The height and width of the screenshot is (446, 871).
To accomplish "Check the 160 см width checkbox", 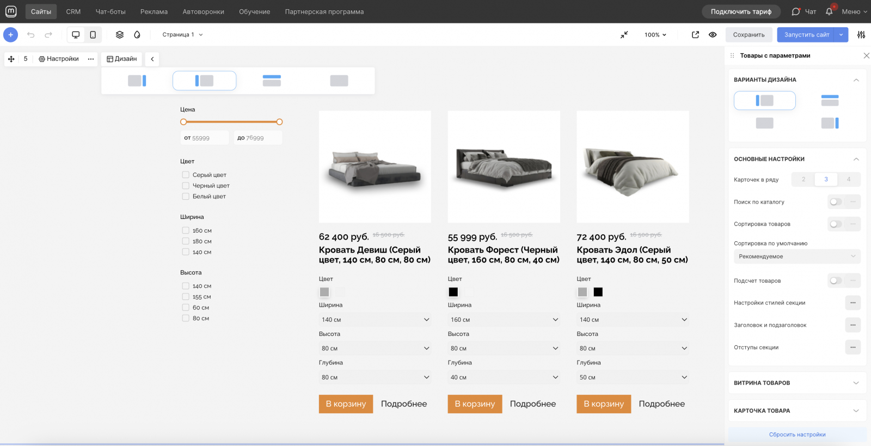I will [186, 230].
